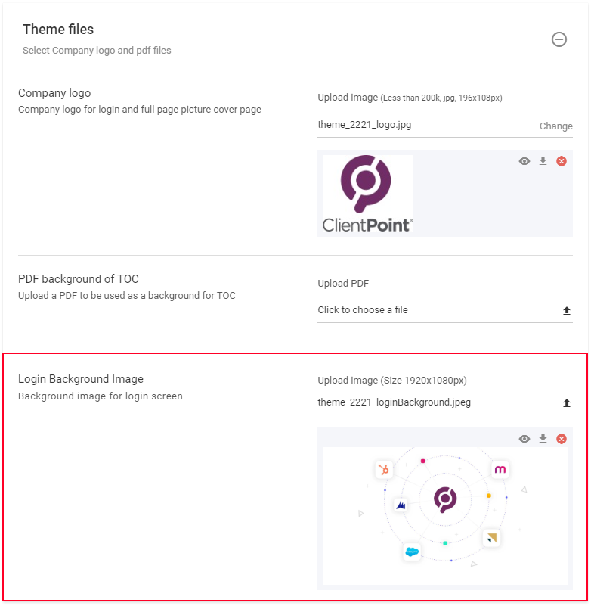View login background image with eye icon

pos(524,439)
